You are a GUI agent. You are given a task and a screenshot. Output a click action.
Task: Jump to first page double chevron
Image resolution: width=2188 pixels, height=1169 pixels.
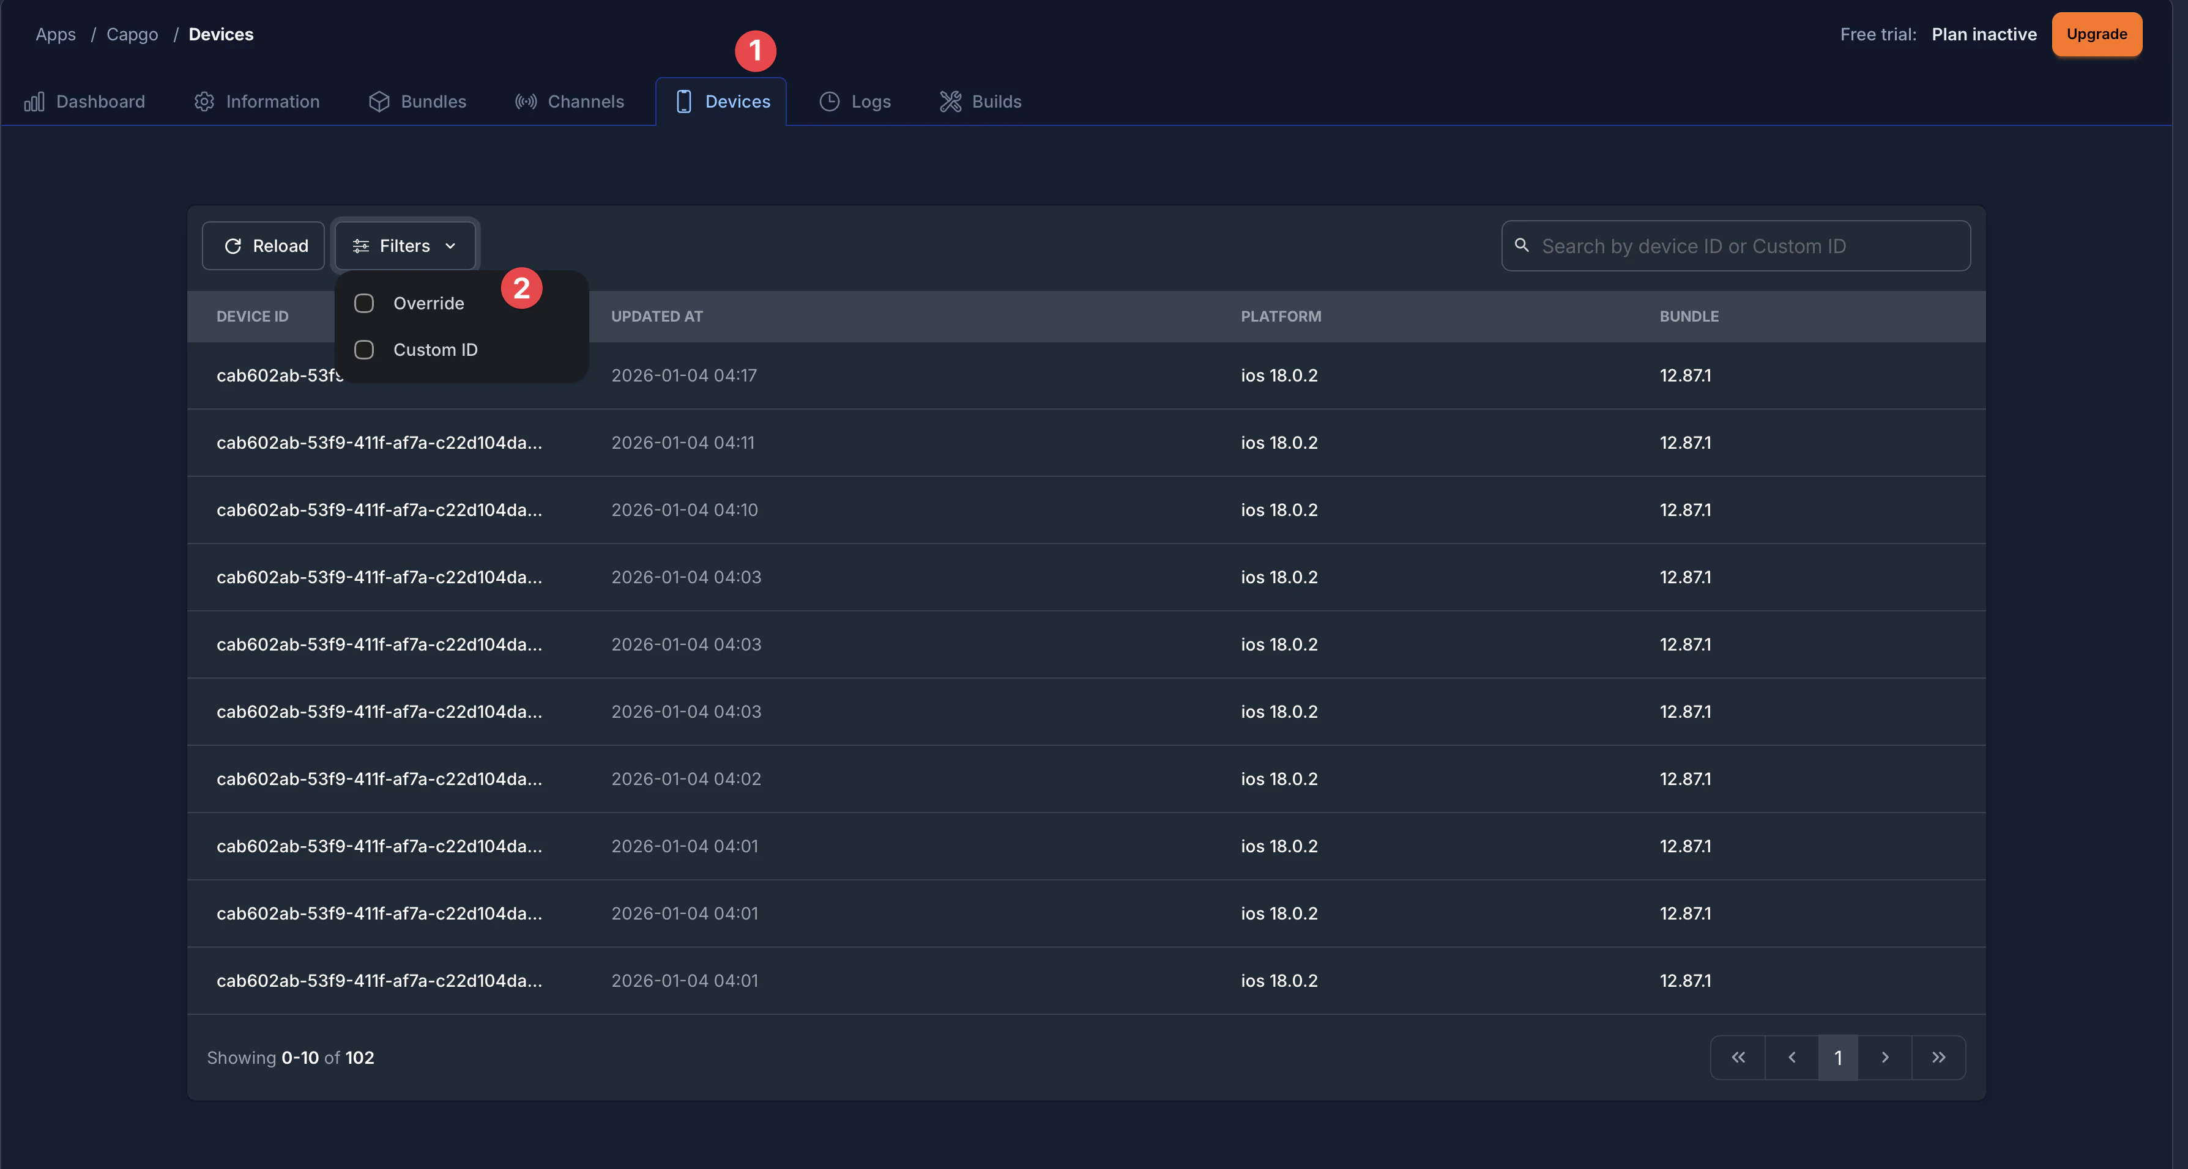pyautogui.click(x=1738, y=1057)
